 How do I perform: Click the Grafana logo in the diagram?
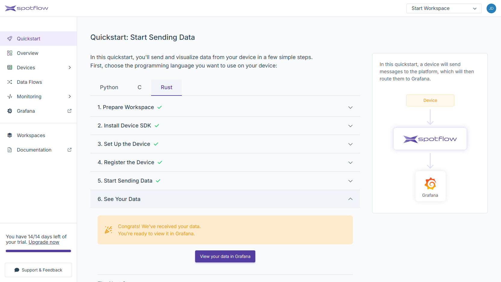click(x=430, y=183)
